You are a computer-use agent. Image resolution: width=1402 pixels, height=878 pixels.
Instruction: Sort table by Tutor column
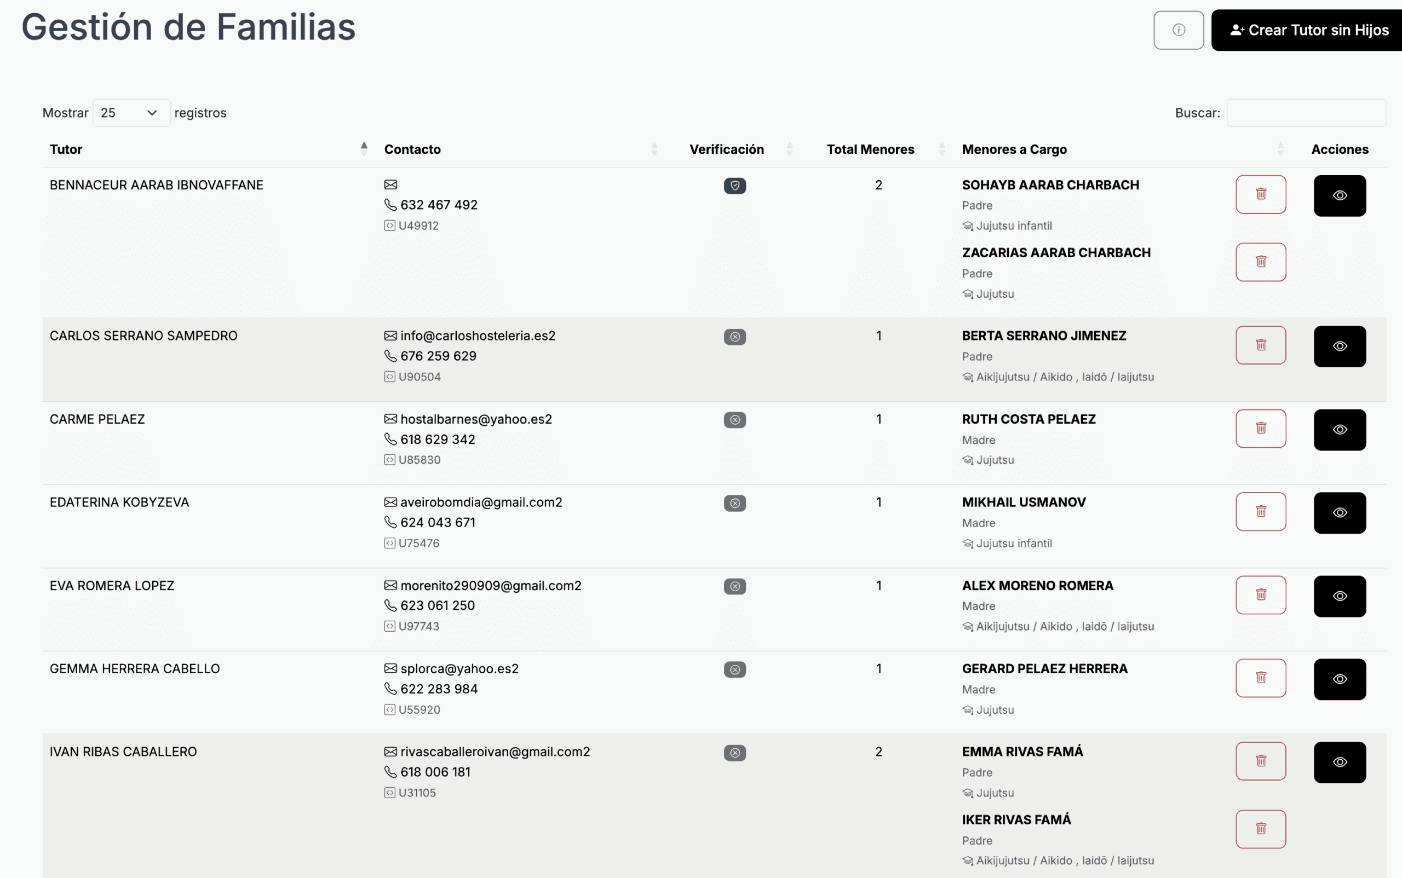pyautogui.click(x=66, y=149)
